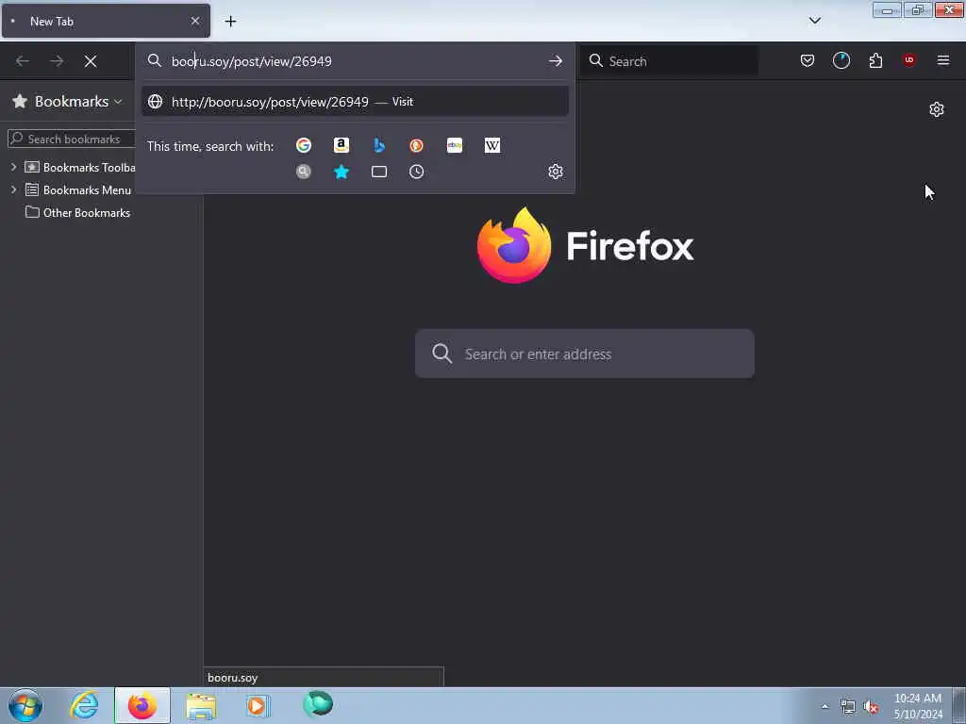Open the network tray icon
This screenshot has height=724, width=966.
tap(848, 707)
